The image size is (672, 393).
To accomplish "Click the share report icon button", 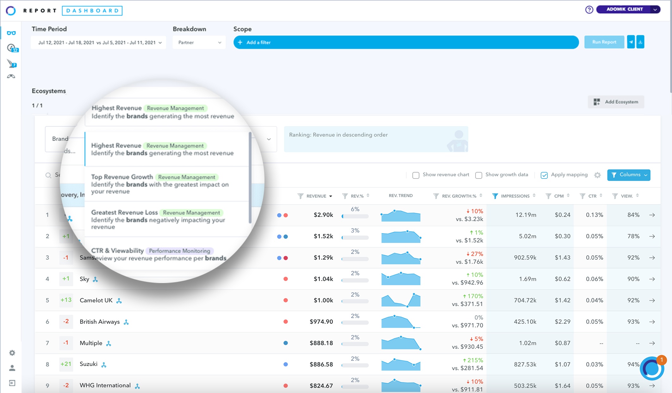I will 631,42.
